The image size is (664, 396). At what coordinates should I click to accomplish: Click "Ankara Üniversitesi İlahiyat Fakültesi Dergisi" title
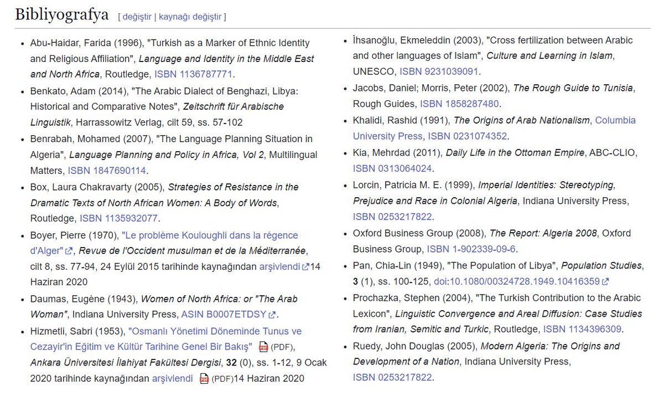pos(124,363)
